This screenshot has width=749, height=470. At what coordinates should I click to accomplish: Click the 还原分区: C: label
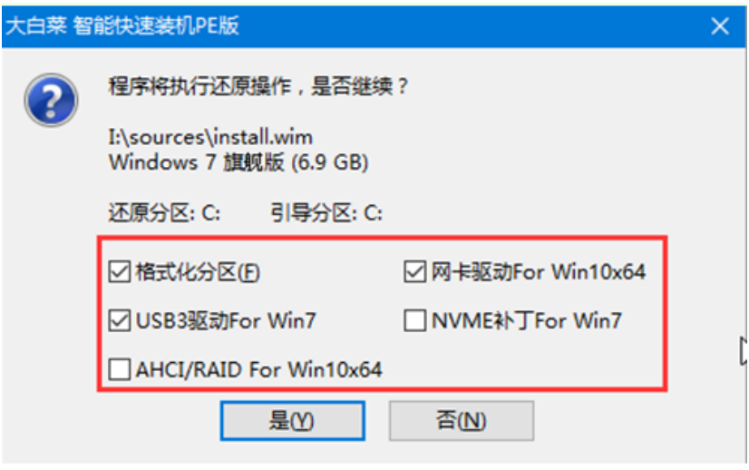point(164,213)
